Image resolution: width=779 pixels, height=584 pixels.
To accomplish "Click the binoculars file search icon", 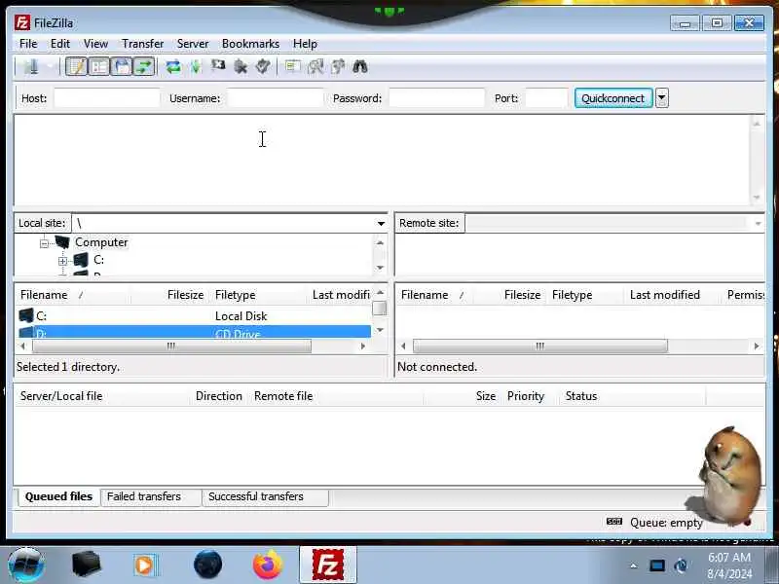I will point(360,66).
